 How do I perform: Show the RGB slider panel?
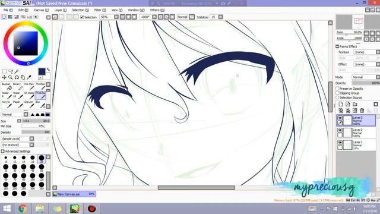(10, 17)
